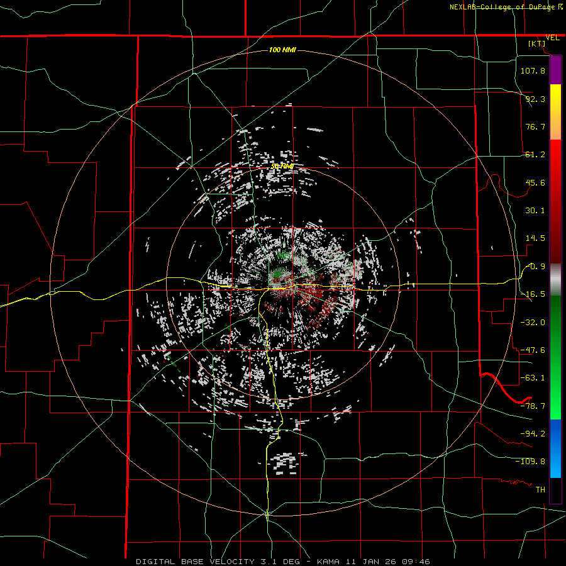Click the TH label on the legend

[540, 489]
